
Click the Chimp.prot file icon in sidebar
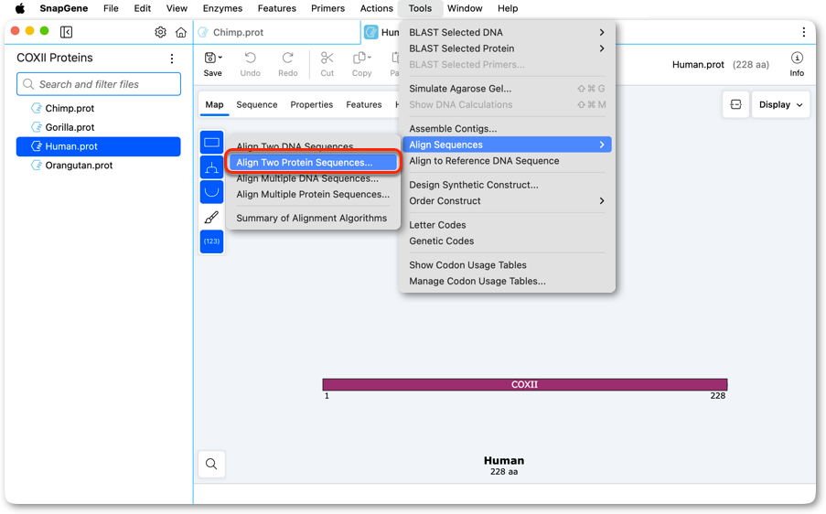(x=37, y=108)
